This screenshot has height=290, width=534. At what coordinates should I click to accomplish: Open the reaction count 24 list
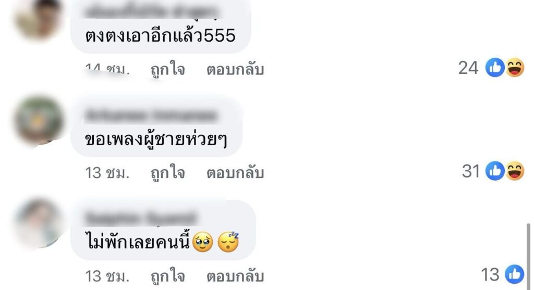coord(468,68)
